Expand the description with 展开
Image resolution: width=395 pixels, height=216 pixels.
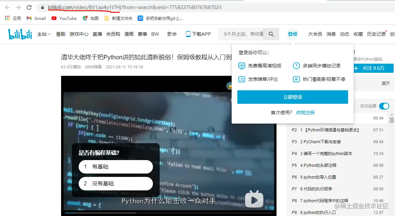pyautogui.click(x=386, y=83)
